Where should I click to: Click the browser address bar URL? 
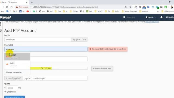point(64,7)
